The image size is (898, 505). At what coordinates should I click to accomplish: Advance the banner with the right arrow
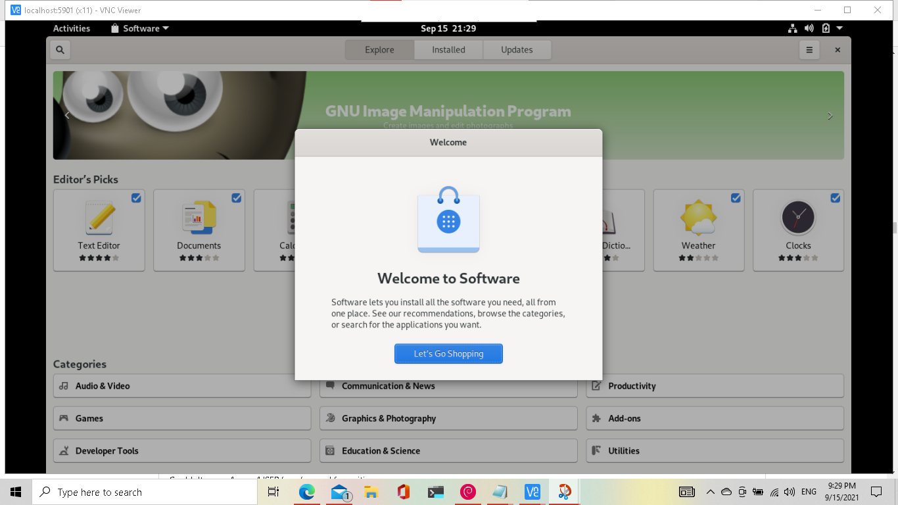pyautogui.click(x=829, y=115)
